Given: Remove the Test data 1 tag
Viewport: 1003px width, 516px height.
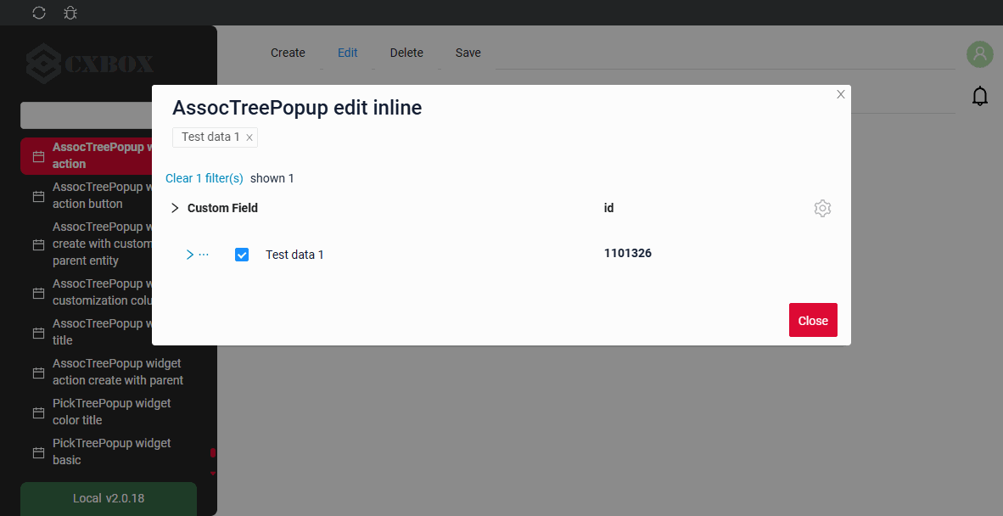Looking at the screenshot, I should pos(249,137).
